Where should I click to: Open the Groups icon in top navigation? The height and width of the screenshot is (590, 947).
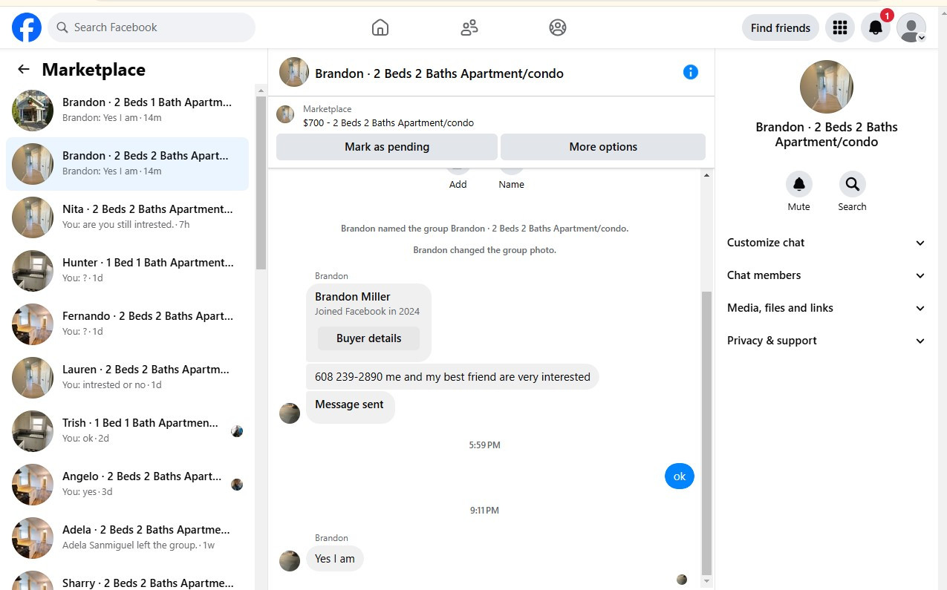[x=558, y=27]
